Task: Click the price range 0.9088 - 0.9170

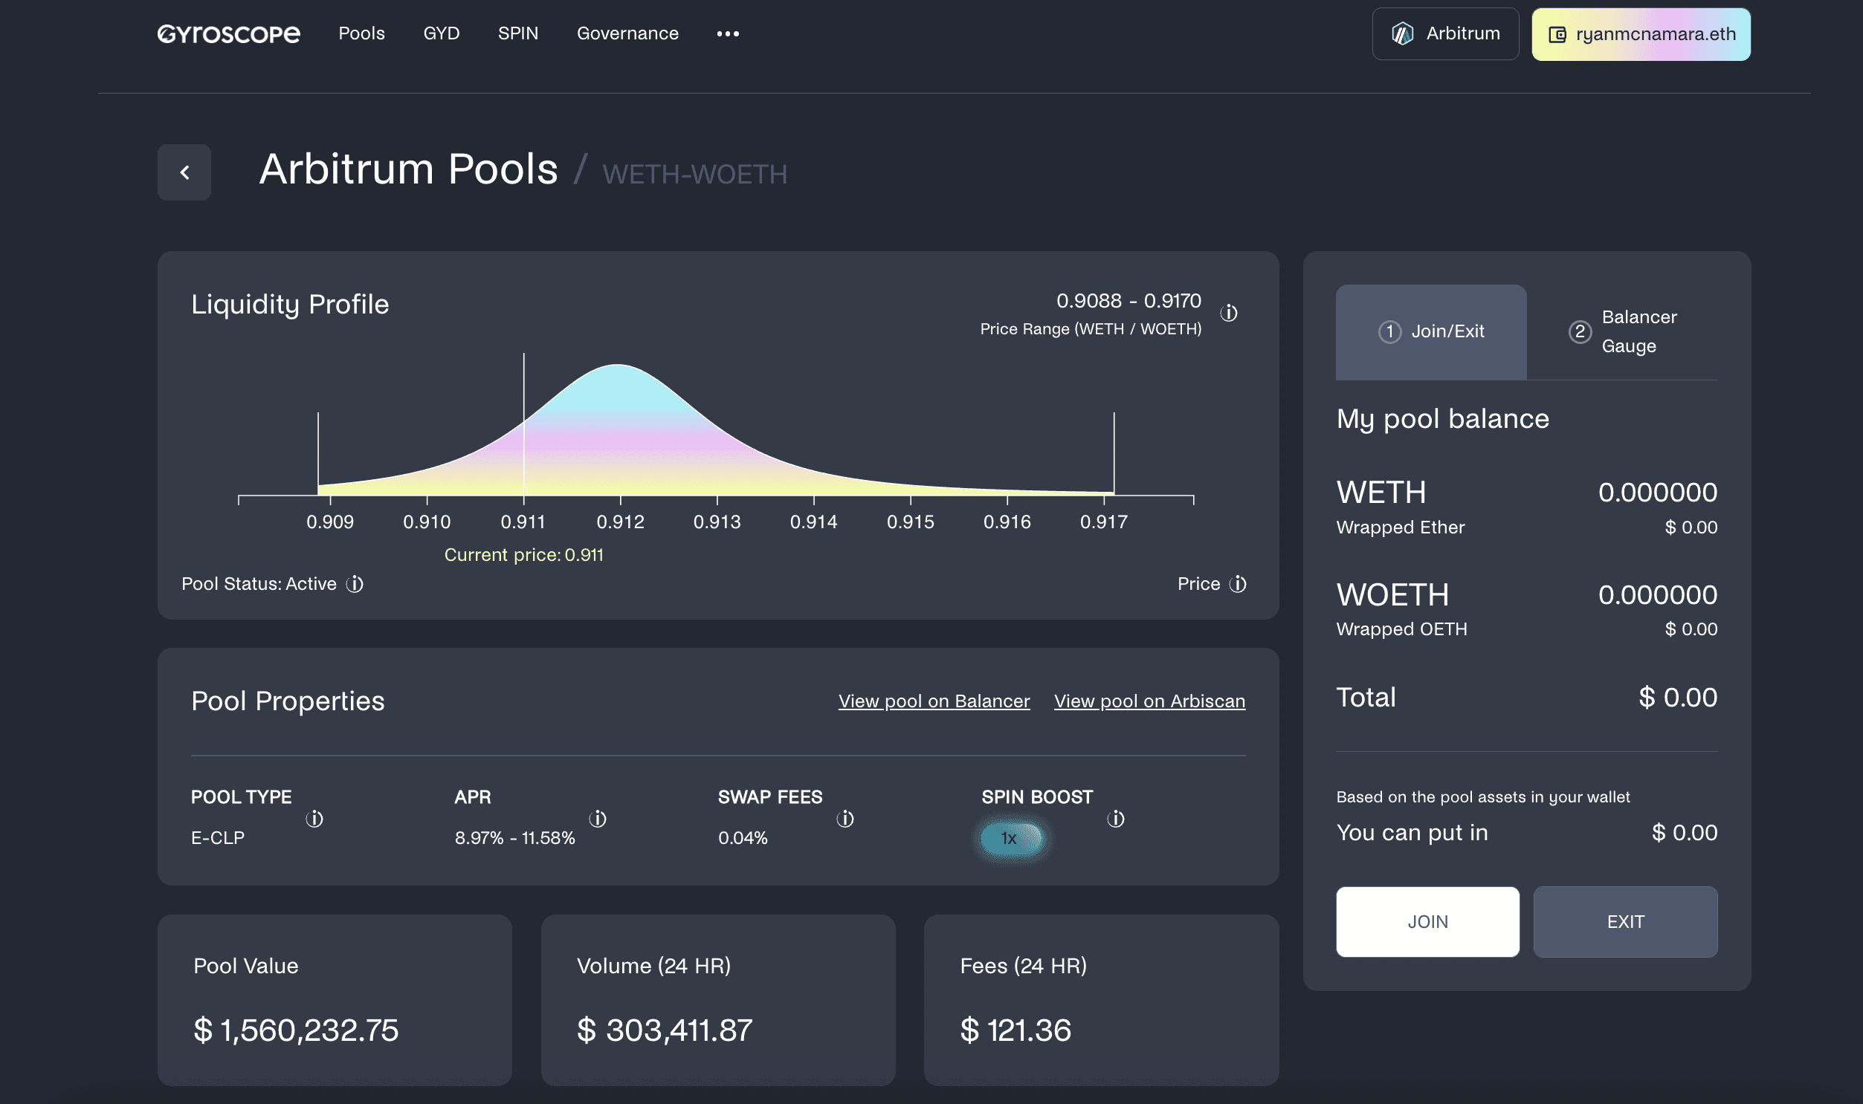Action: tap(1129, 302)
